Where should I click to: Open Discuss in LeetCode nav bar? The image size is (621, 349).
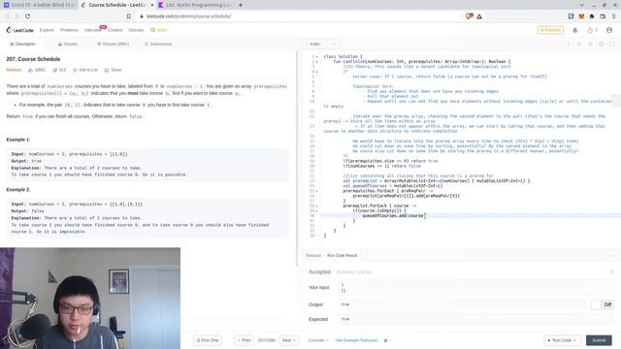pyautogui.click(x=136, y=30)
